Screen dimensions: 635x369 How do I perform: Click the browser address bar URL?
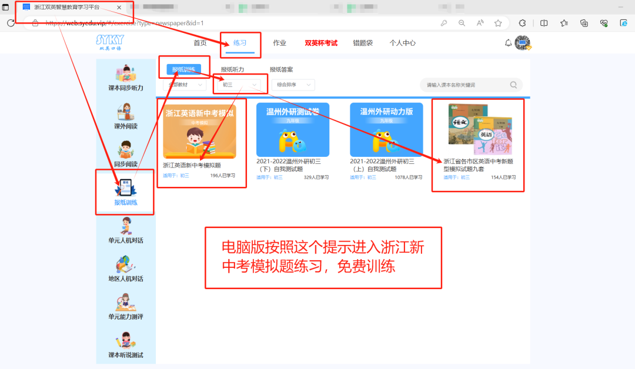point(124,23)
